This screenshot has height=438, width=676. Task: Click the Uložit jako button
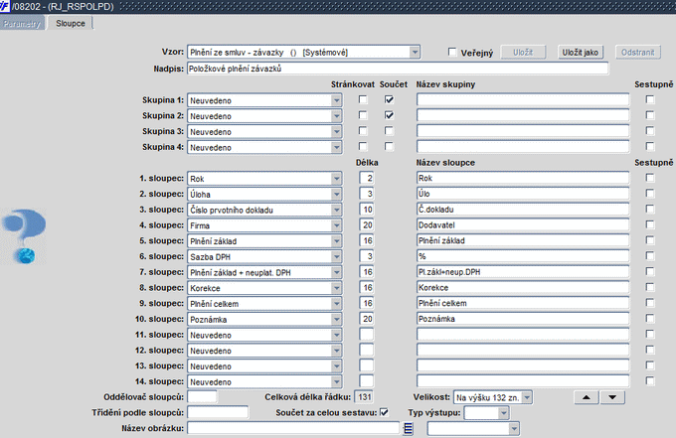point(580,52)
